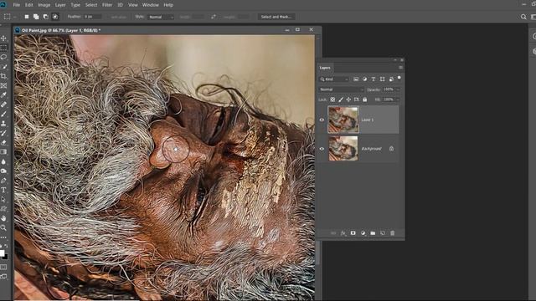Change the screen mode

pyautogui.click(x=3, y=277)
